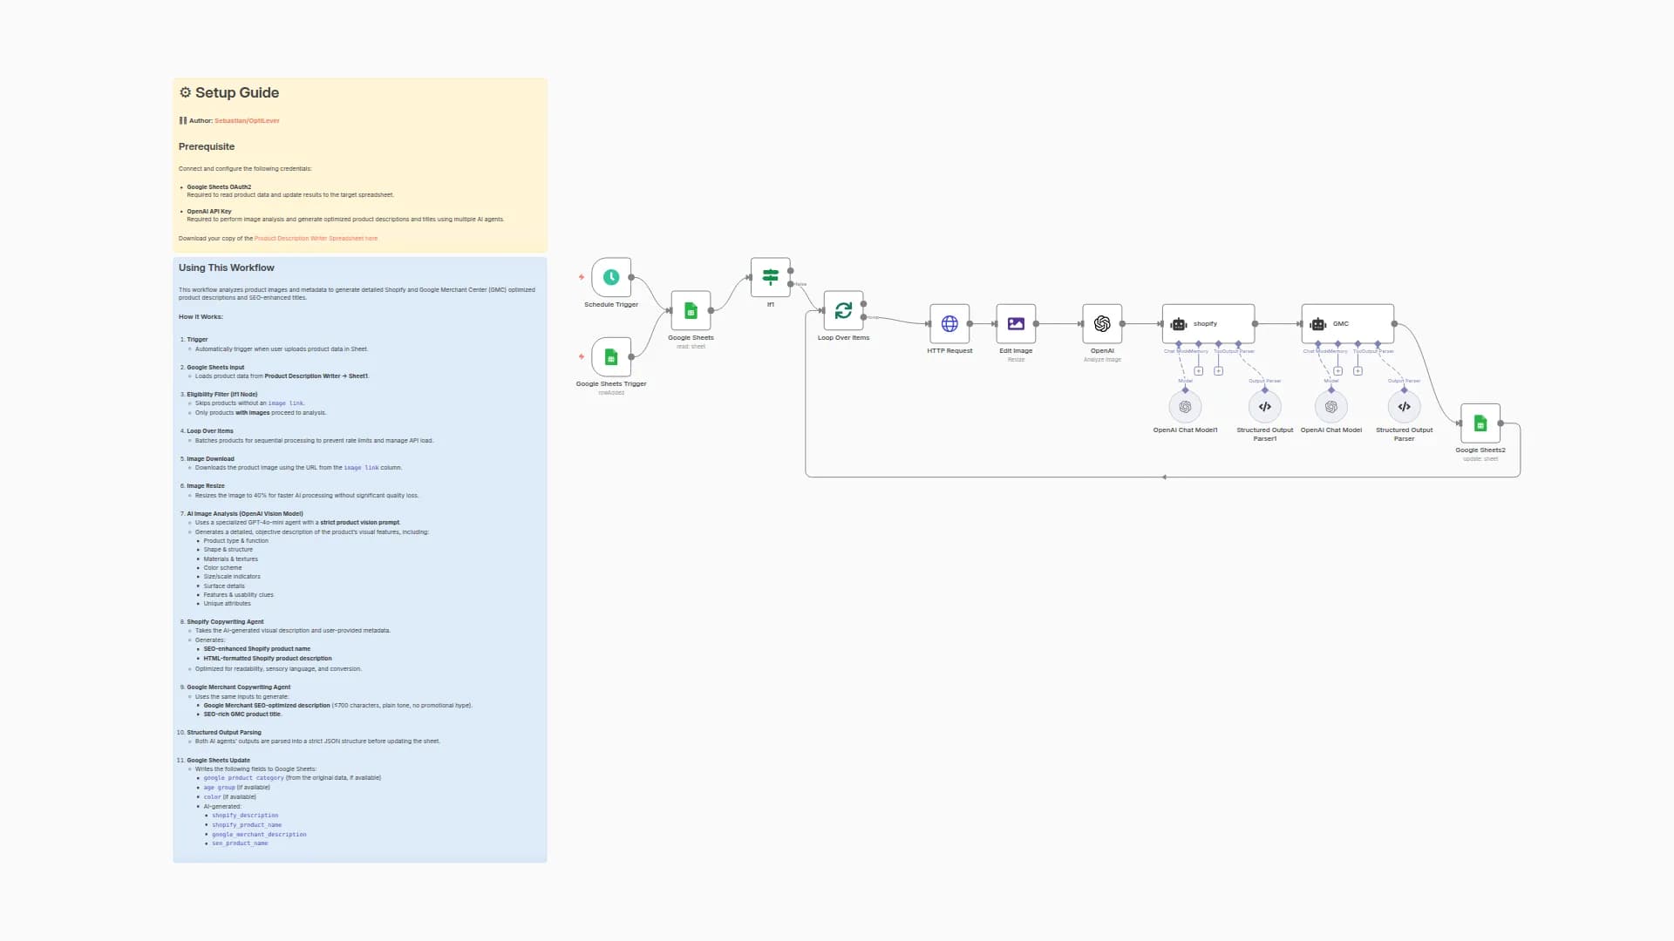Screen dimensions: 1674x941
Task: Open the Structured Output Parser1 node
Action: [x=1264, y=406]
